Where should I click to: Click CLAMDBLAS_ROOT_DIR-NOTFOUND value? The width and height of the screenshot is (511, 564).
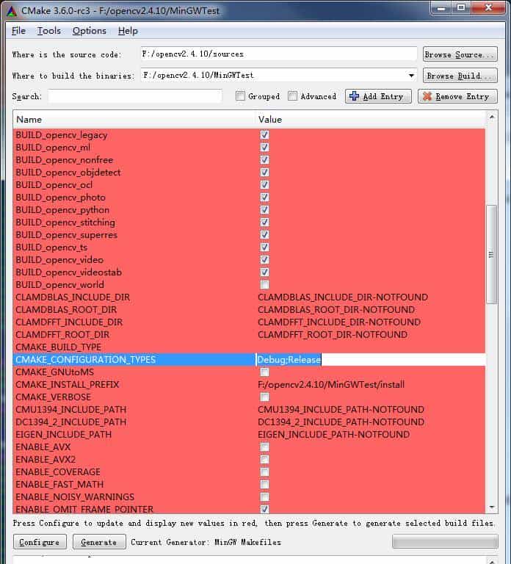coord(336,310)
